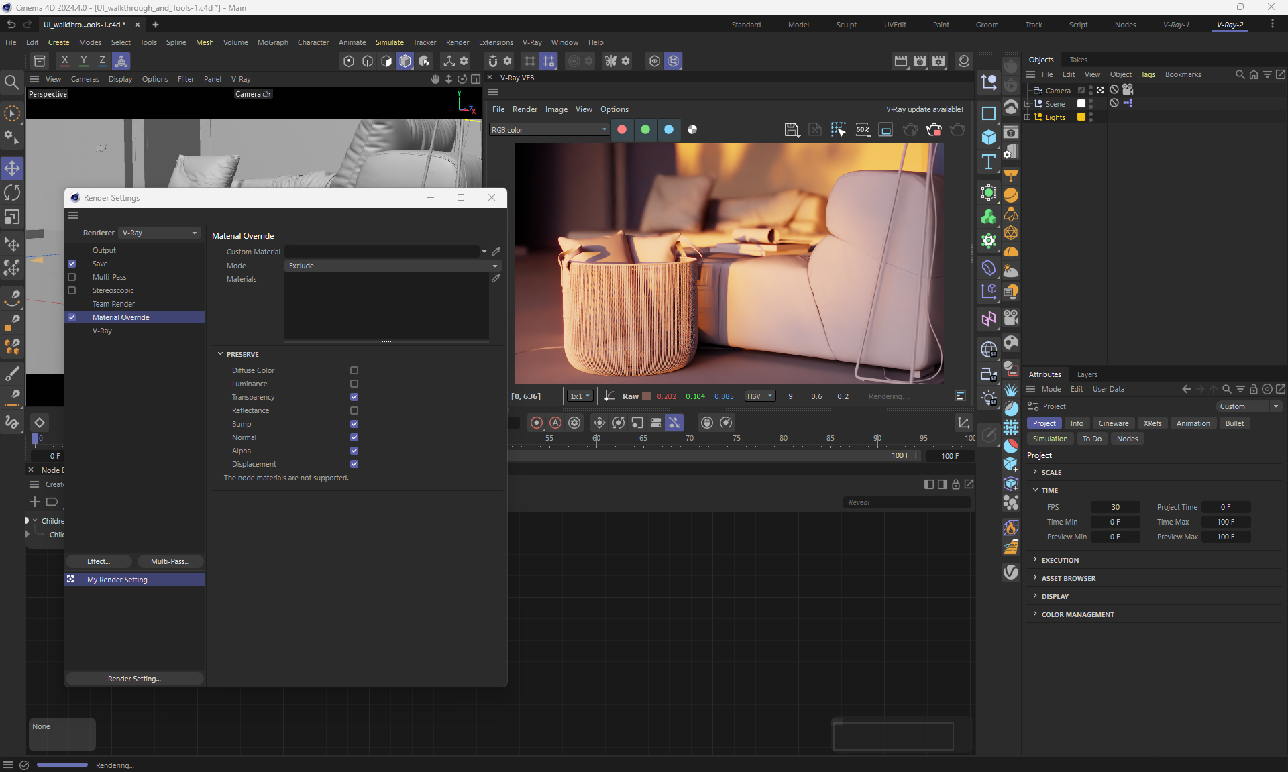The width and height of the screenshot is (1288, 772).
Task: Open the MoGraph menu
Action: coord(272,42)
